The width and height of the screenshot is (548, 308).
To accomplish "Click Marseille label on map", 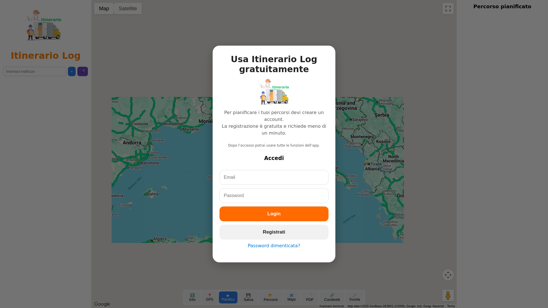I will coord(191,129).
